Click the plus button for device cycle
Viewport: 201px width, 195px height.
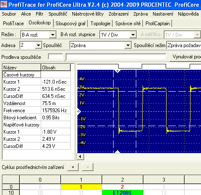(x=73, y=167)
